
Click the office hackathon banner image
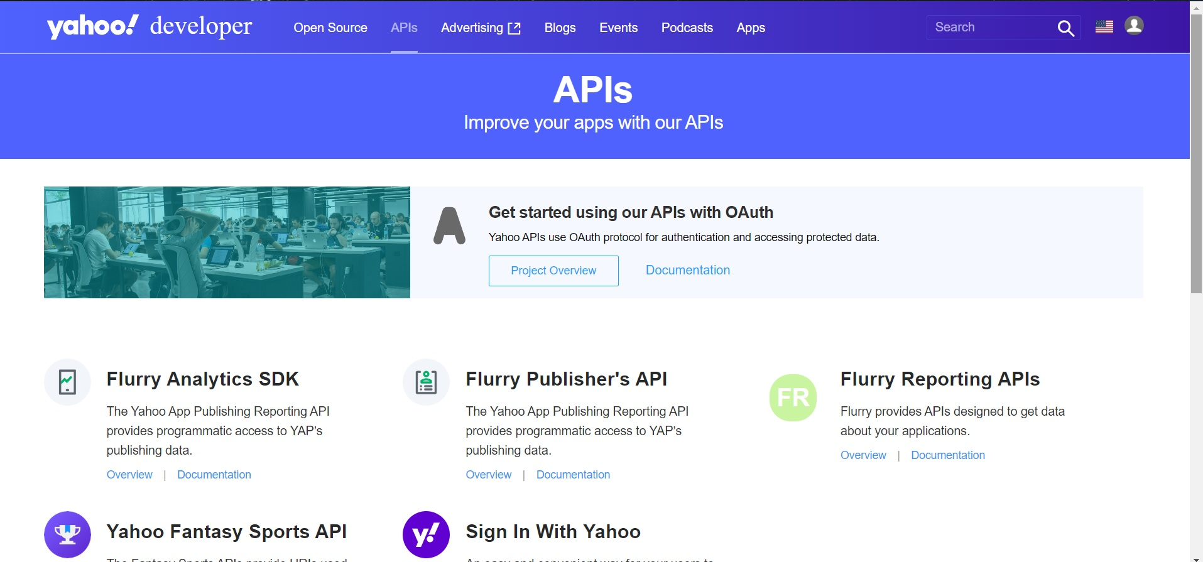point(227,242)
